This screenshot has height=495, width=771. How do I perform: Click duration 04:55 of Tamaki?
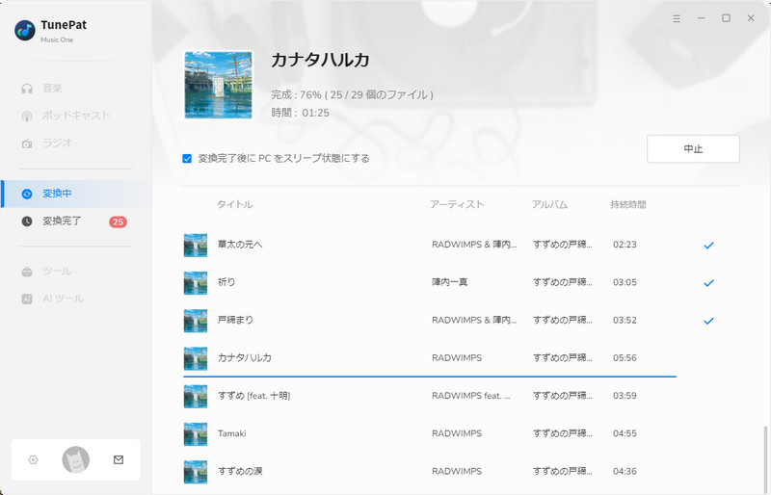coord(625,433)
